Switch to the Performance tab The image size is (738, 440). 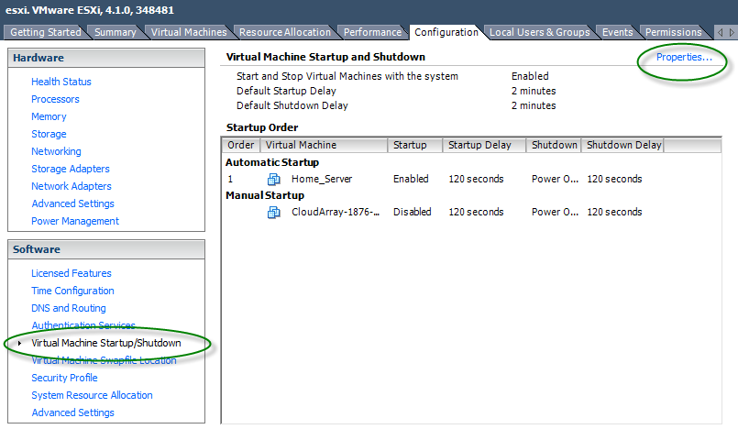tap(372, 32)
